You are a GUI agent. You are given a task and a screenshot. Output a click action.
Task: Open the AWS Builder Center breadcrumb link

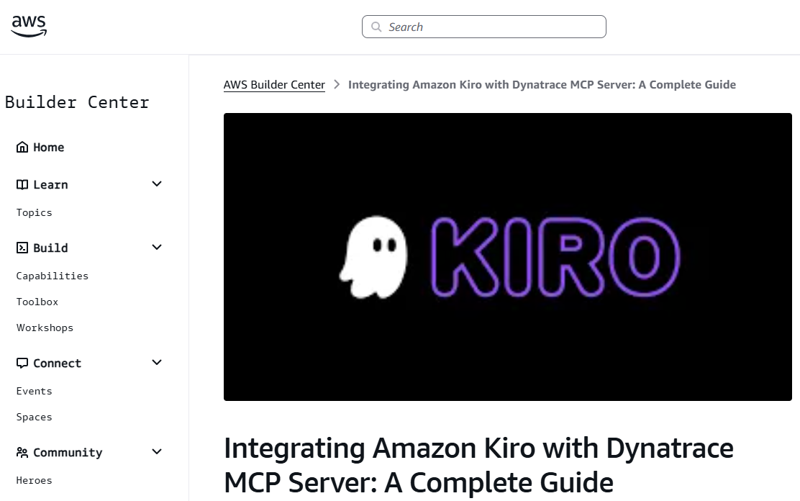coord(274,84)
